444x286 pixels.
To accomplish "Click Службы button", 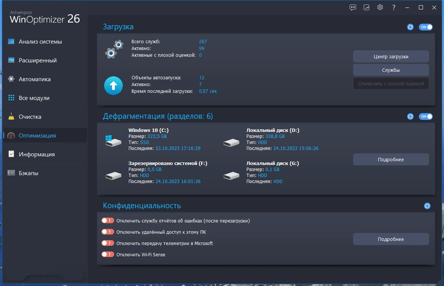I will point(391,70).
